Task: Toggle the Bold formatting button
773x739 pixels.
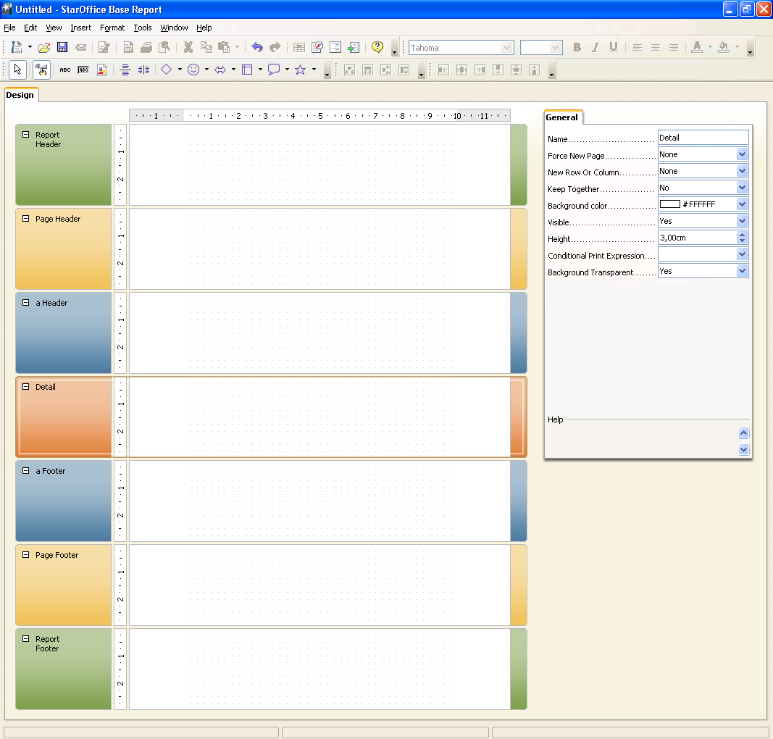Action: 577,47
